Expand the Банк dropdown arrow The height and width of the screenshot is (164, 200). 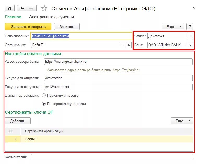tap(185, 45)
